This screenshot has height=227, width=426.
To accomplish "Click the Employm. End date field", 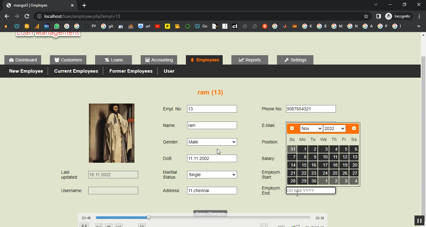I will click(311, 191).
